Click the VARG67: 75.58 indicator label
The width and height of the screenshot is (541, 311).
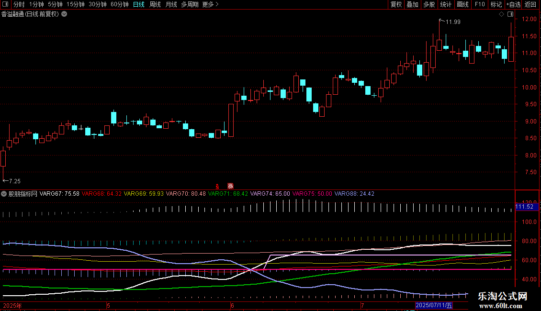59,194
